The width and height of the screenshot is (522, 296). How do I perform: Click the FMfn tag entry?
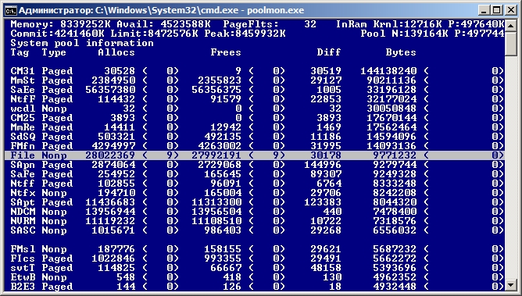23,146
